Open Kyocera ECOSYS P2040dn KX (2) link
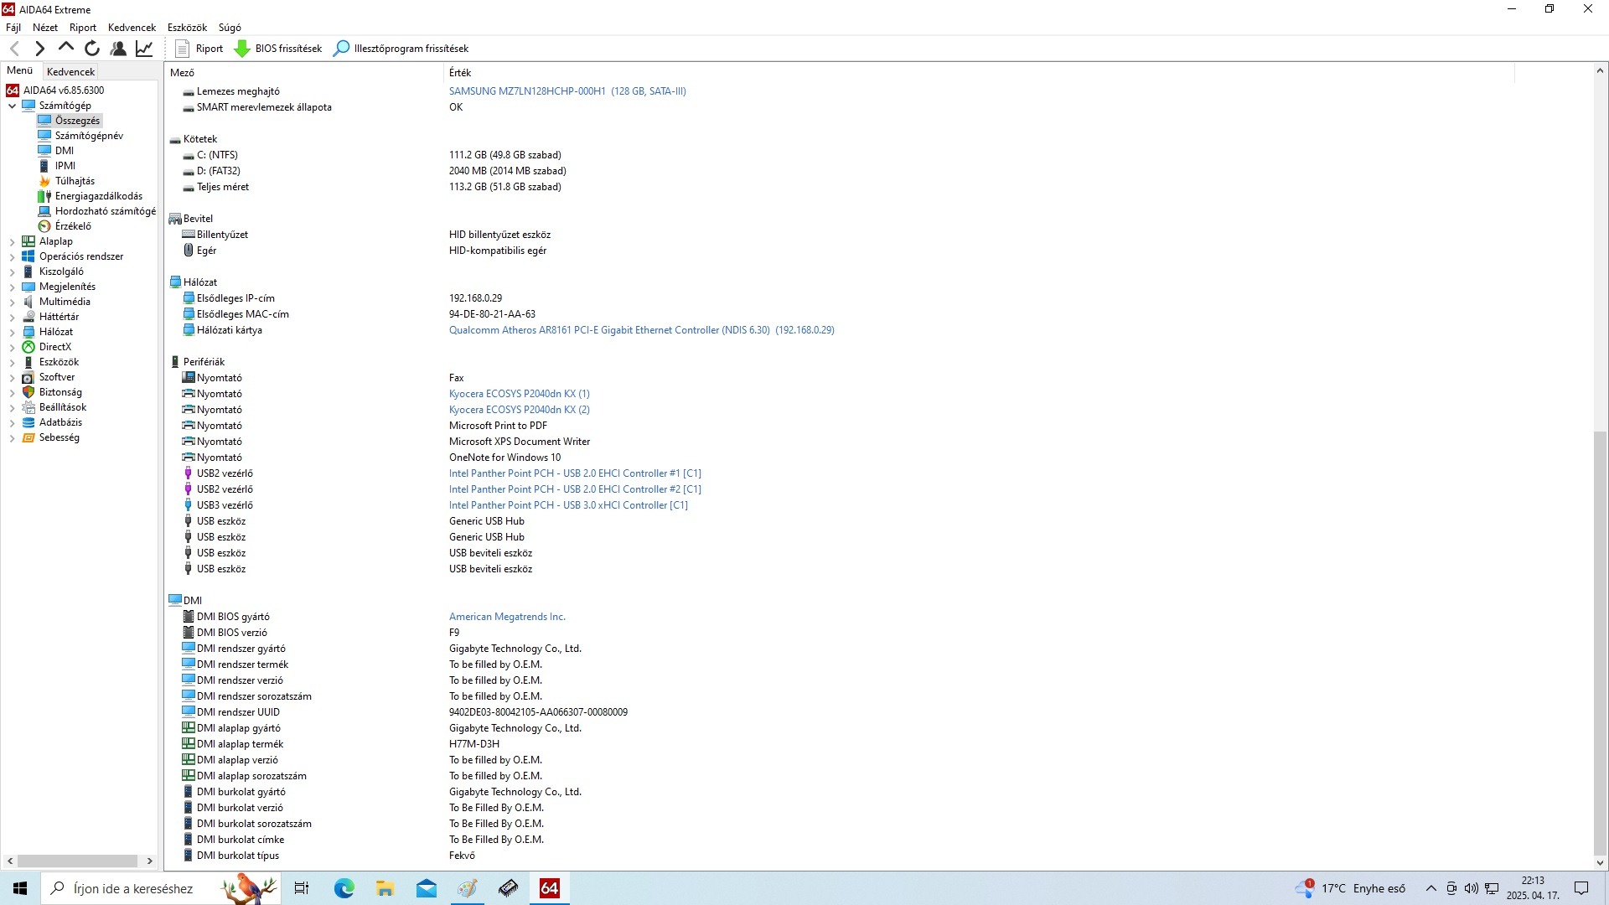This screenshot has width=1609, height=905. (x=519, y=410)
